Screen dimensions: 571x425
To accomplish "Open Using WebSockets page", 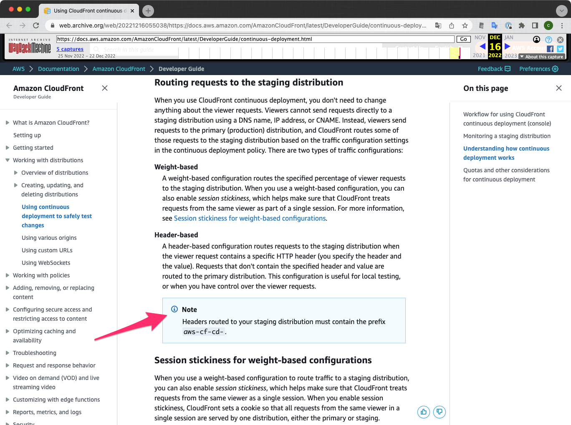I will tap(46, 263).
